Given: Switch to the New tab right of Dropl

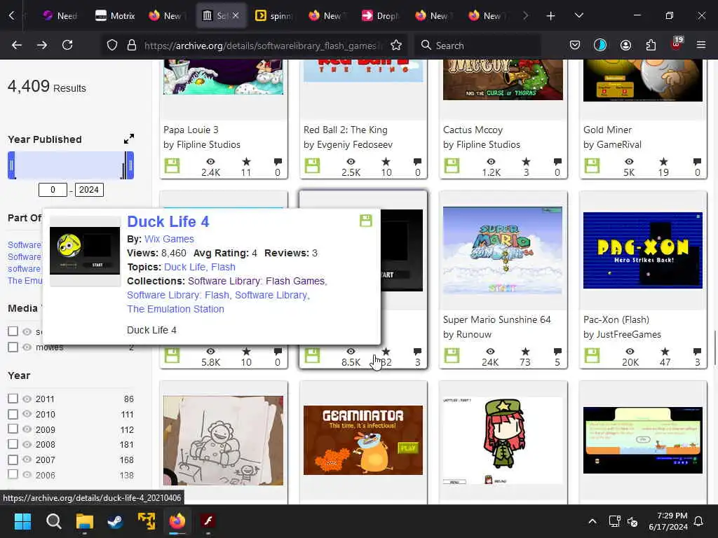Looking at the screenshot, I should tap(433, 16).
